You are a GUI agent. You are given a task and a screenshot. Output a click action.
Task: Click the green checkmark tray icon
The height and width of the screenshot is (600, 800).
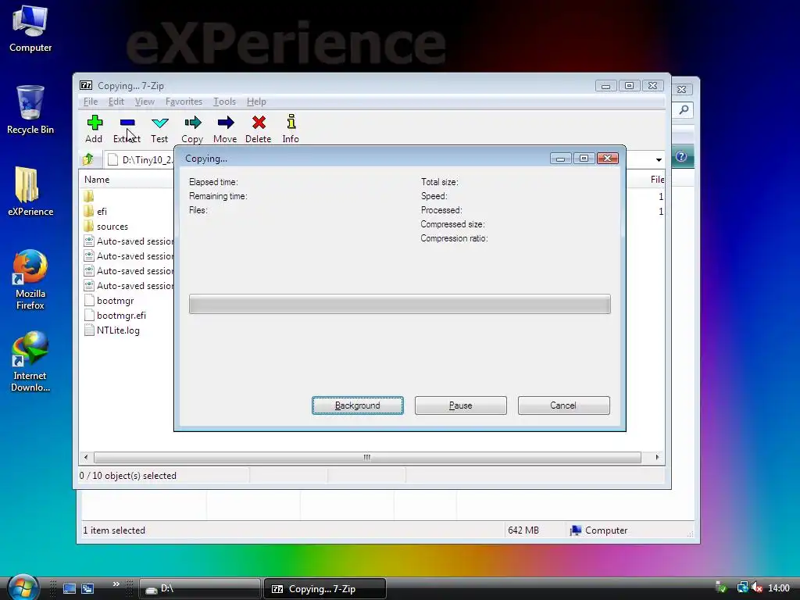pyautogui.click(x=721, y=588)
